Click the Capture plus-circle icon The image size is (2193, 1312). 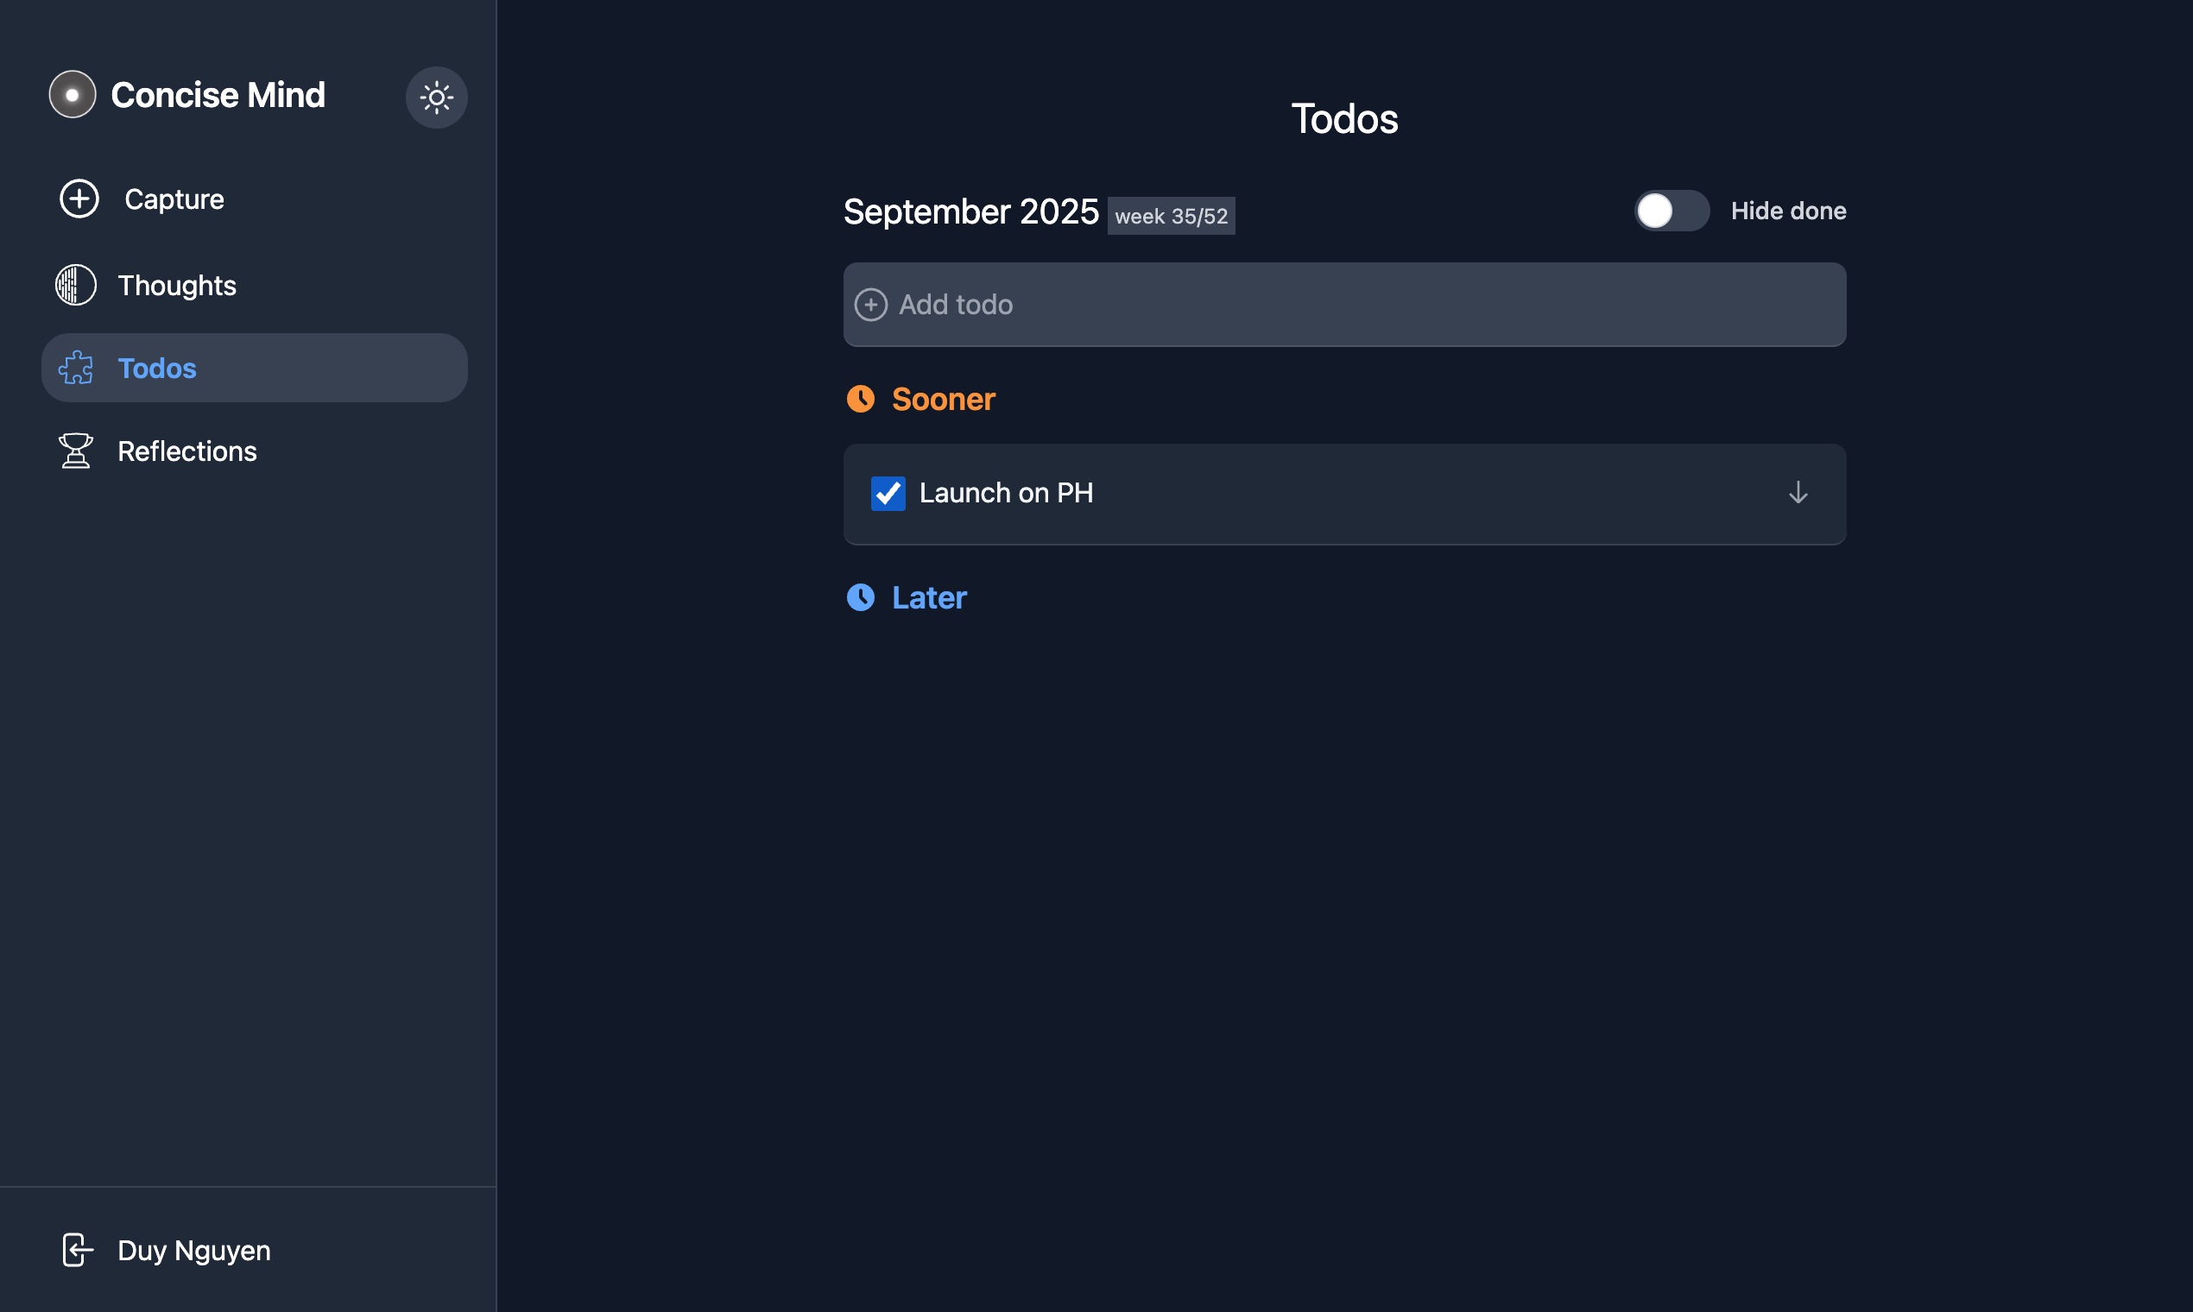[x=79, y=199]
